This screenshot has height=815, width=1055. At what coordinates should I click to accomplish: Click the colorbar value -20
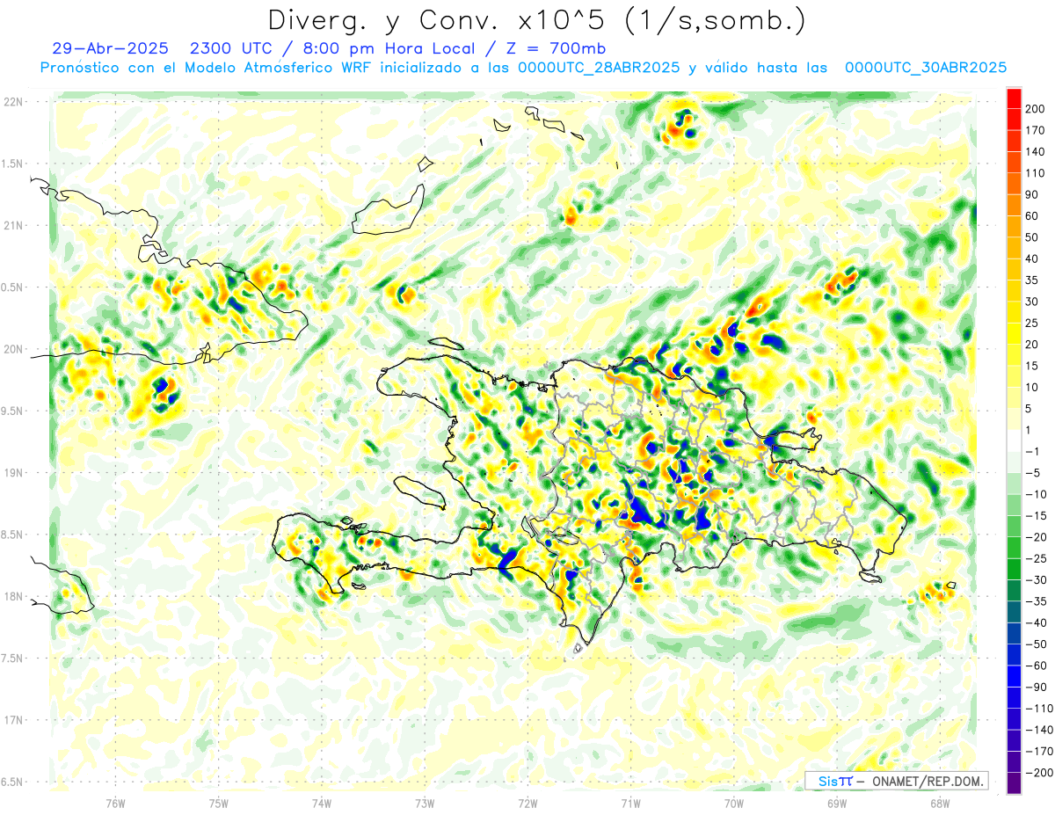point(1038,536)
